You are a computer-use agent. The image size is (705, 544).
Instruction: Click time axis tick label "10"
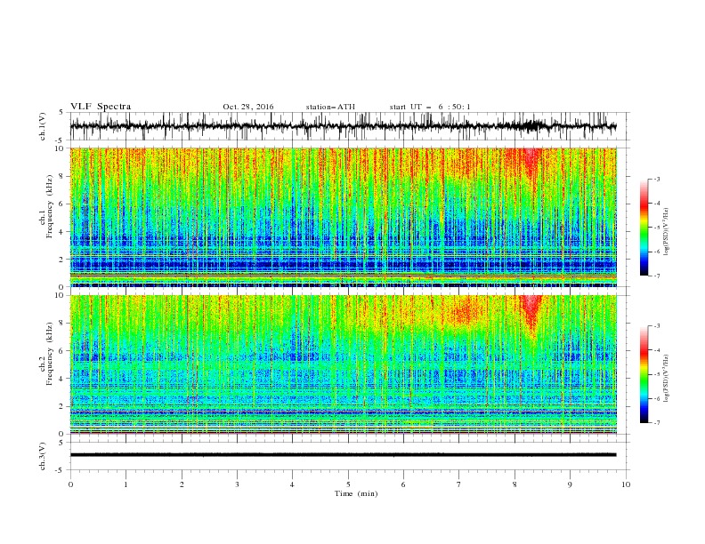(626, 484)
